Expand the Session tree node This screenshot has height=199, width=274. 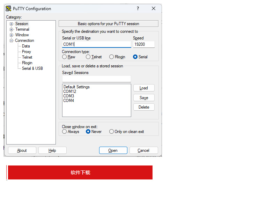click(x=11, y=24)
